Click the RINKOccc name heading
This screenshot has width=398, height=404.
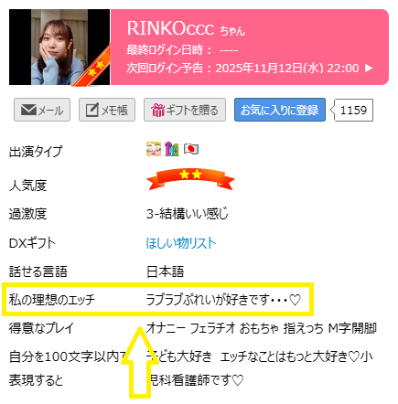point(170,28)
